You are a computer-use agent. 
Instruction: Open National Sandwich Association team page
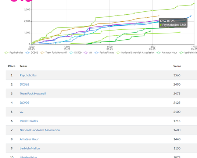[x=40, y=130]
